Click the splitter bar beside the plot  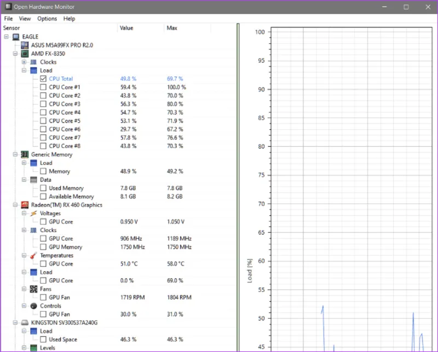point(238,187)
